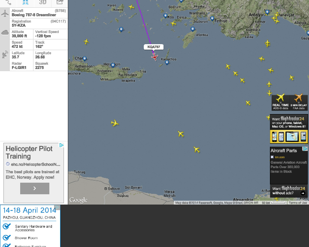Viewport: 309px width, 247px height.
Task: Click the Karpathos airport pin
Action: click(167, 63)
